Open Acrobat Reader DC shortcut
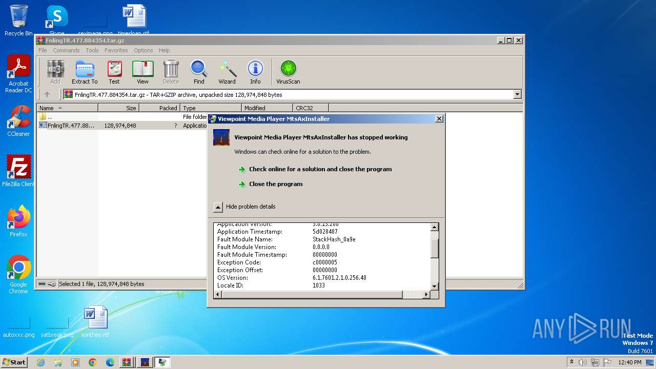 [x=18, y=74]
